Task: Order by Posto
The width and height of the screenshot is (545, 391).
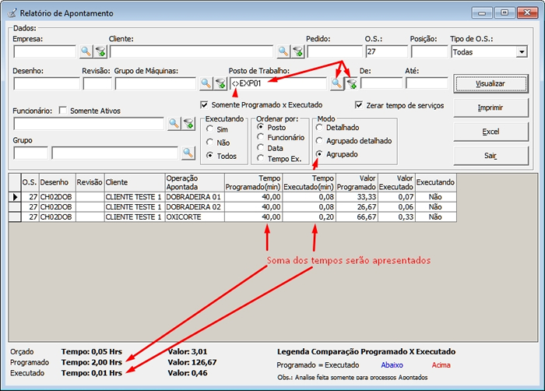Action: pyautogui.click(x=260, y=127)
